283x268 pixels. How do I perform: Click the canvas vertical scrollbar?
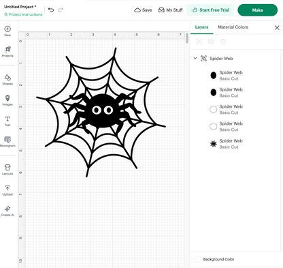coord(187,38)
